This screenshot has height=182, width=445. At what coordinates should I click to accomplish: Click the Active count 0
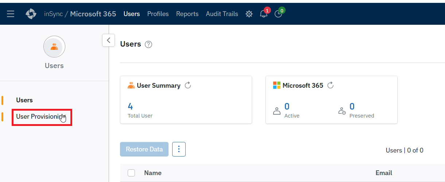(x=287, y=106)
